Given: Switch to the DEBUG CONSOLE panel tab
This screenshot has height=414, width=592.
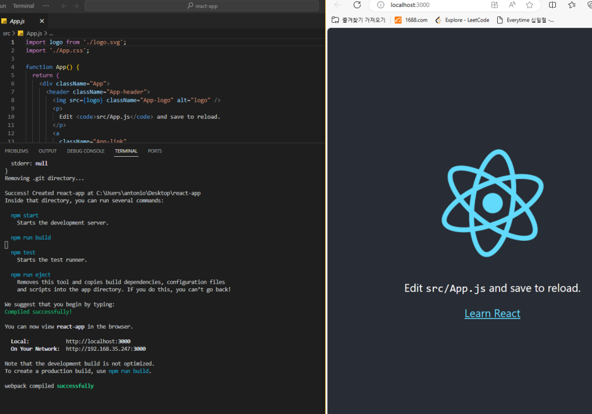Looking at the screenshot, I should click(x=86, y=151).
